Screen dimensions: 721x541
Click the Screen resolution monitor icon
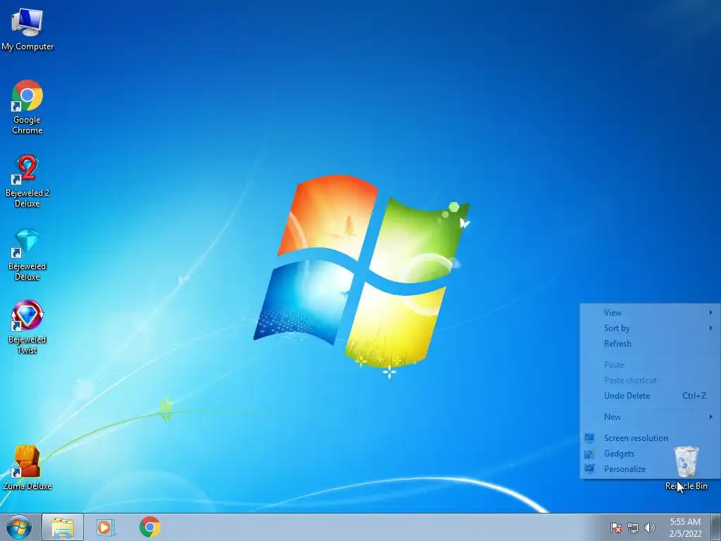[589, 438]
